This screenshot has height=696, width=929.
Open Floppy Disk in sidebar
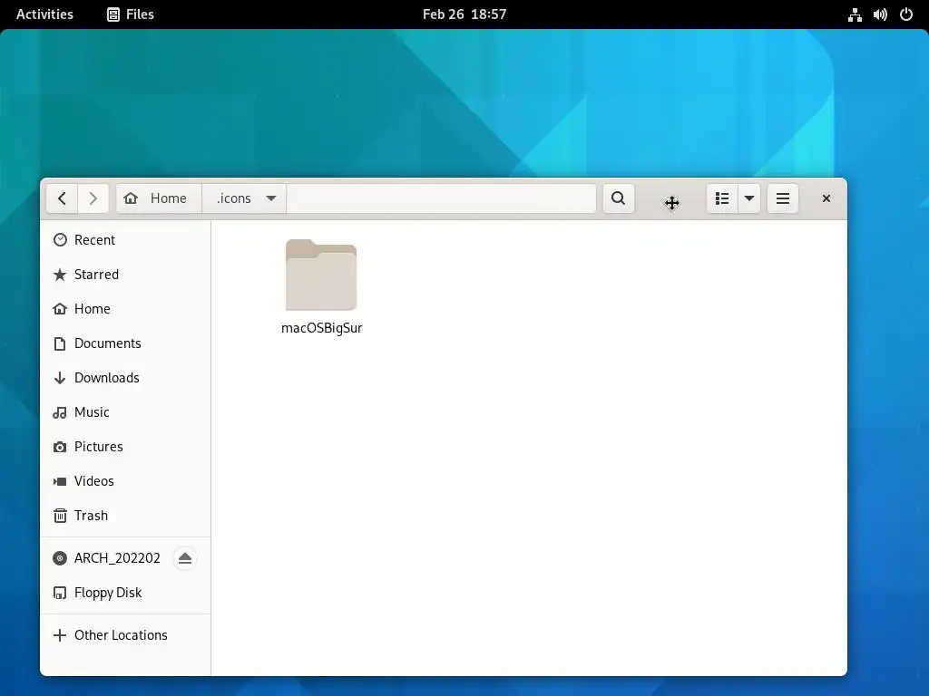click(125, 593)
